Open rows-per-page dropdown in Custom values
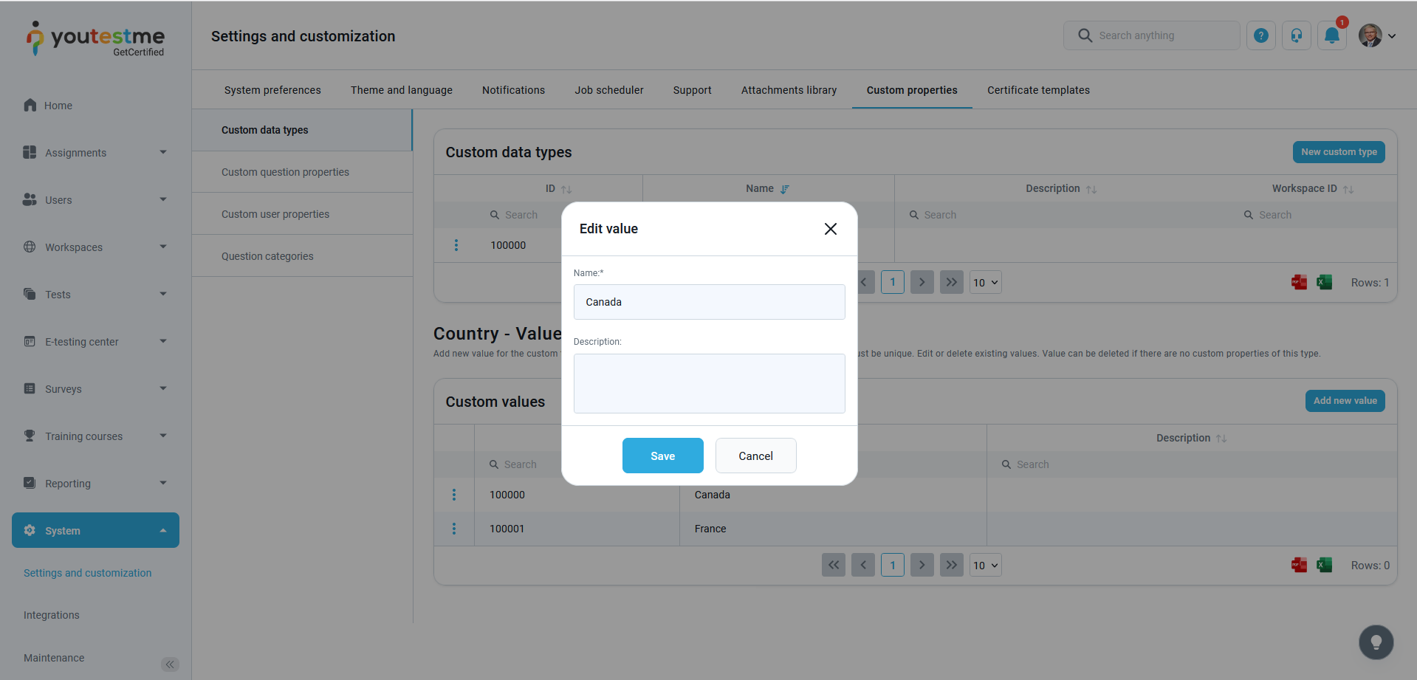The width and height of the screenshot is (1417, 680). [985, 565]
